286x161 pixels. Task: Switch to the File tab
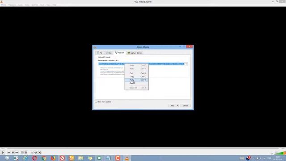click(x=100, y=53)
